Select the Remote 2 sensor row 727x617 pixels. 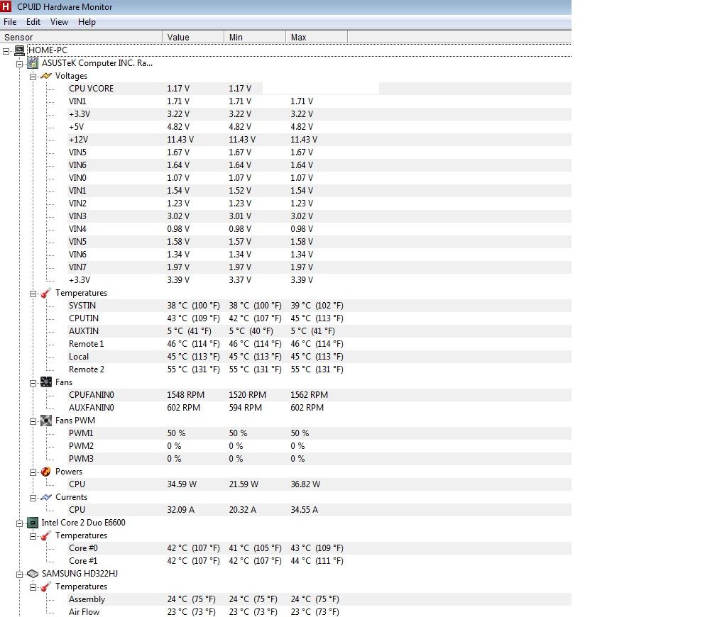coord(319,369)
